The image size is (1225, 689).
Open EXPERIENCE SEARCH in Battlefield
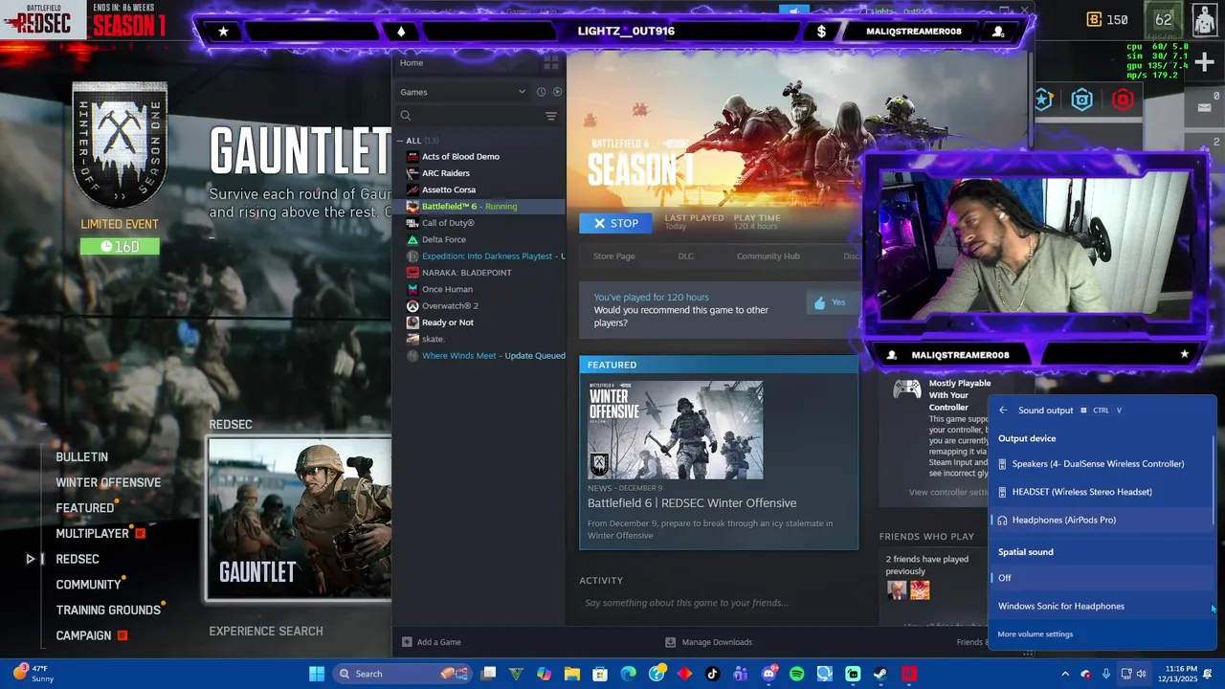266,632
